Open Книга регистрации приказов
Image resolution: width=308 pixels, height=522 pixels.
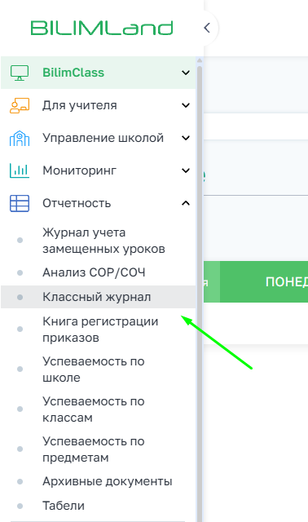pos(100,330)
